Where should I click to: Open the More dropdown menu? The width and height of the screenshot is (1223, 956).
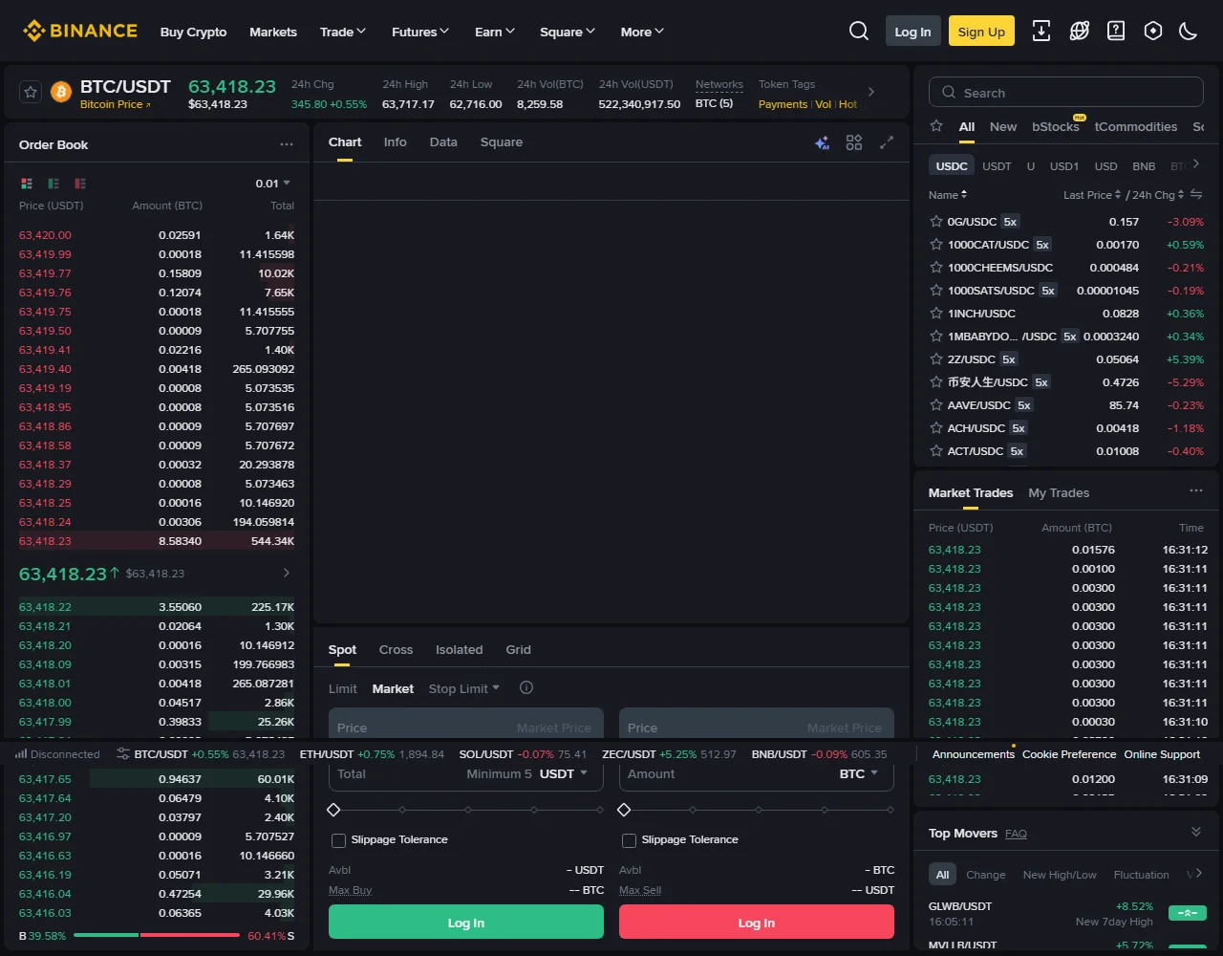pos(642,32)
